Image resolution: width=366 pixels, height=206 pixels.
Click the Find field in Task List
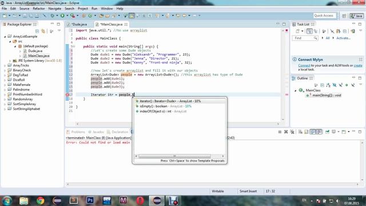click(x=305, y=38)
